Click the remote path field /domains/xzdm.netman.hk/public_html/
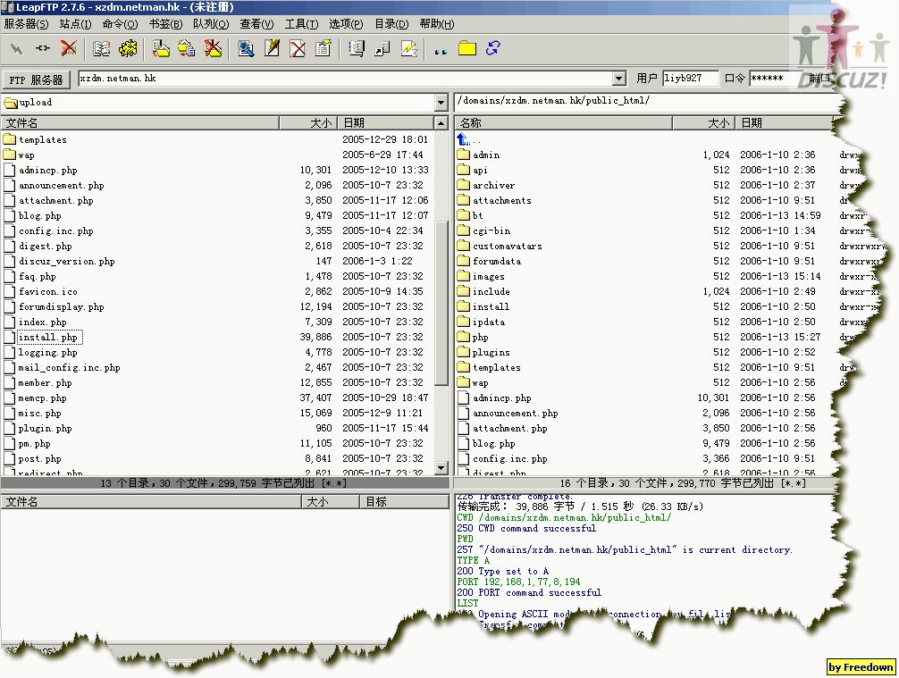 tap(647, 101)
